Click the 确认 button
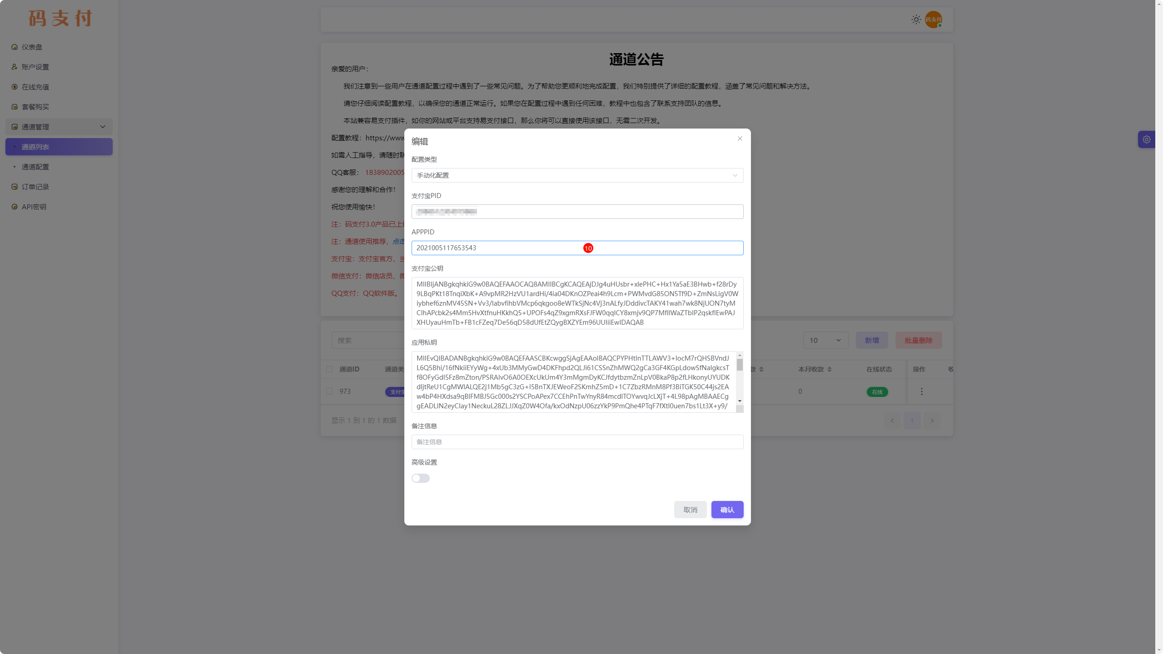The image size is (1163, 654). pyautogui.click(x=727, y=510)
